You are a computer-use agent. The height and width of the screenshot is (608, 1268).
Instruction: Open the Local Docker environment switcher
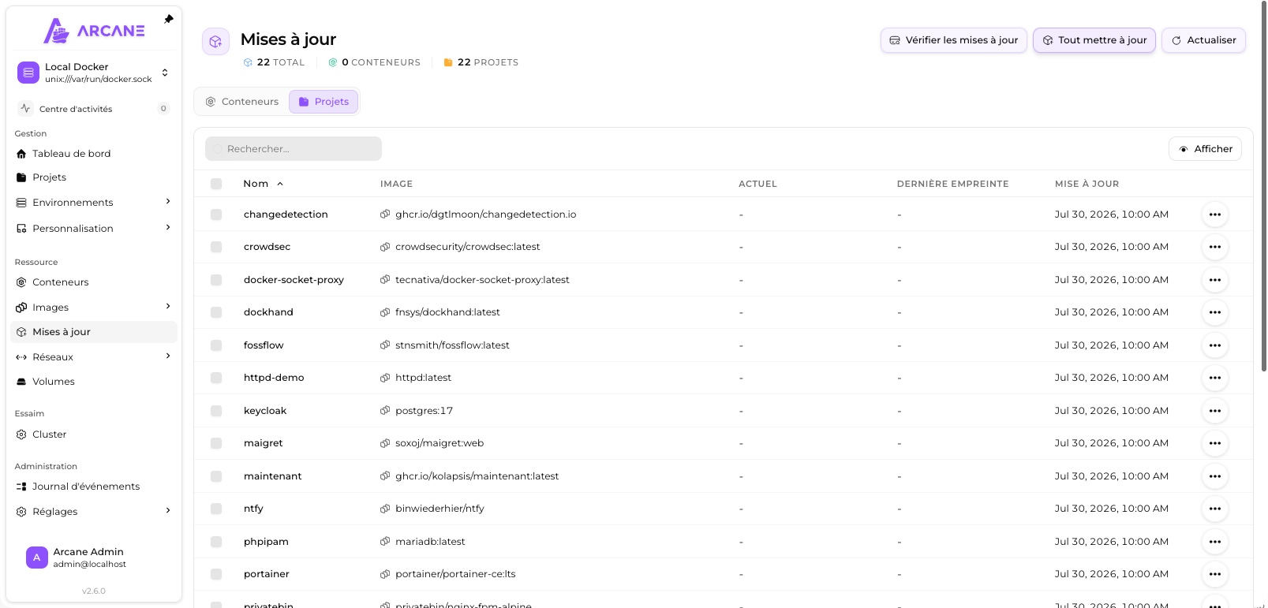point(93,73)
